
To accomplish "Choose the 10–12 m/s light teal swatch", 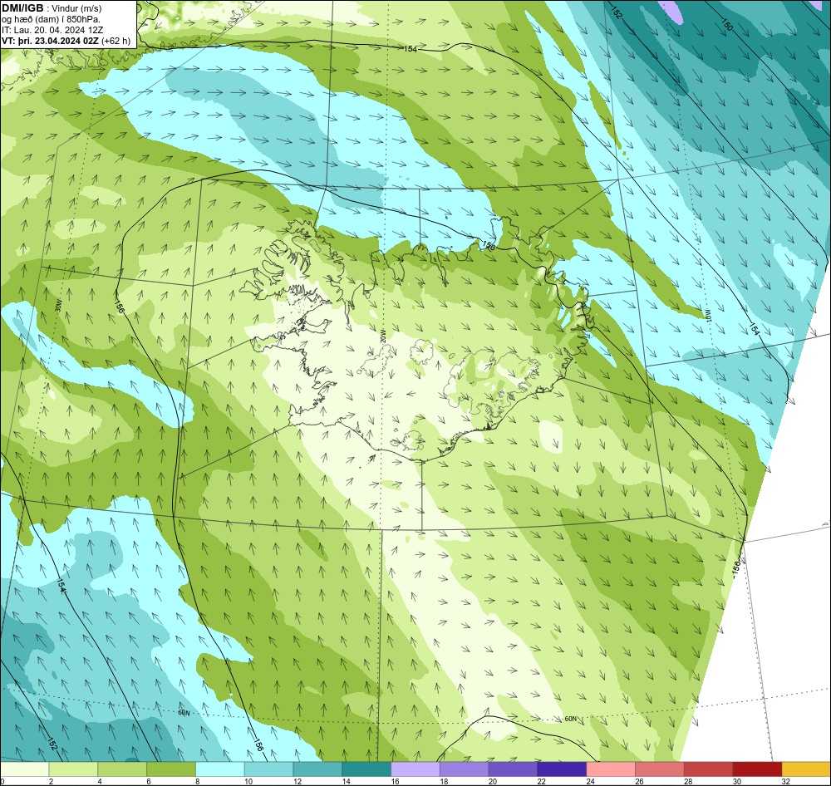I will (268, 769).
